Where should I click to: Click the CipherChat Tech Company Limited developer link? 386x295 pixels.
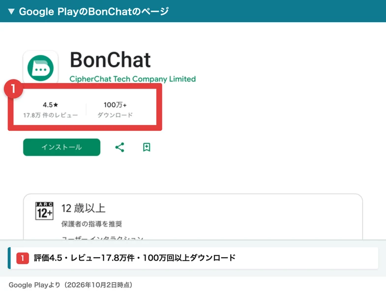click(132, 79)
